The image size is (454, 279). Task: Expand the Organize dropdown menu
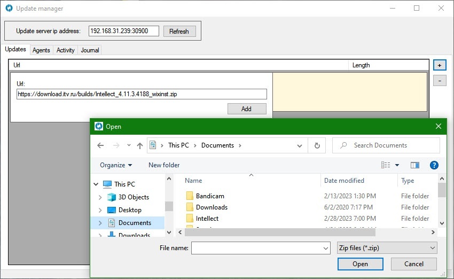tap(115, 165)
